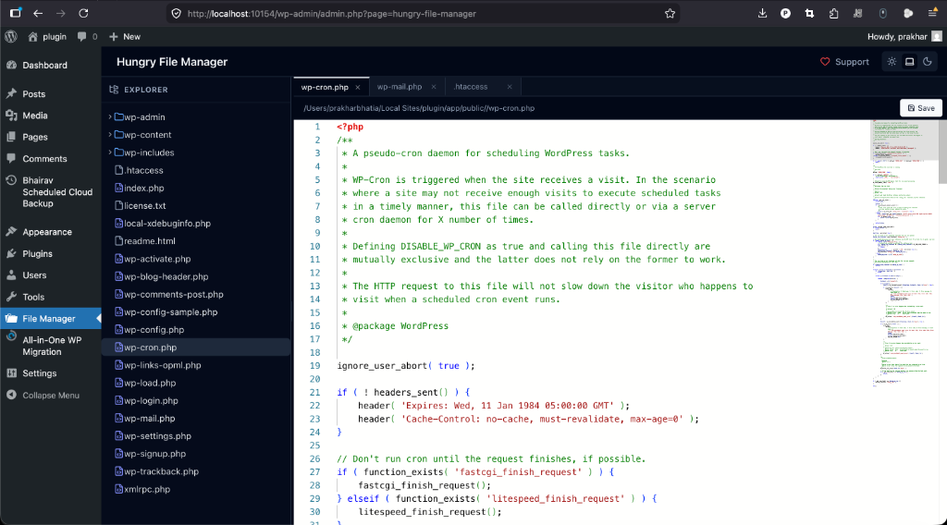Click the code minimap overview
Image resolution: width=947 pixels, height=525 pixels.
coord(902,250)
